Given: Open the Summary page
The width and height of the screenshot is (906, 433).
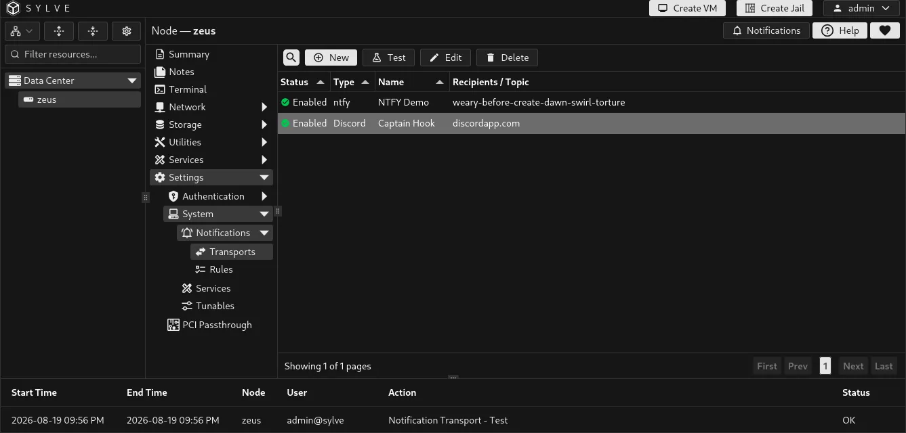Looking at the screenshot, I should [189, 54].
